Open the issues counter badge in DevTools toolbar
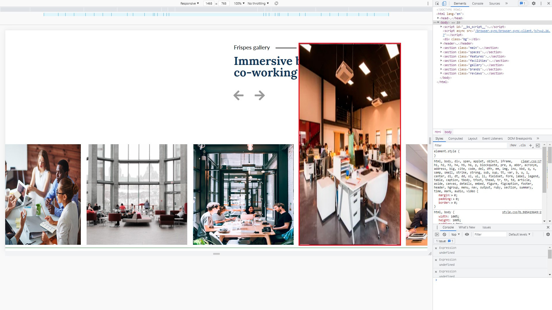 pyautogui.click(x=522, y=3)
